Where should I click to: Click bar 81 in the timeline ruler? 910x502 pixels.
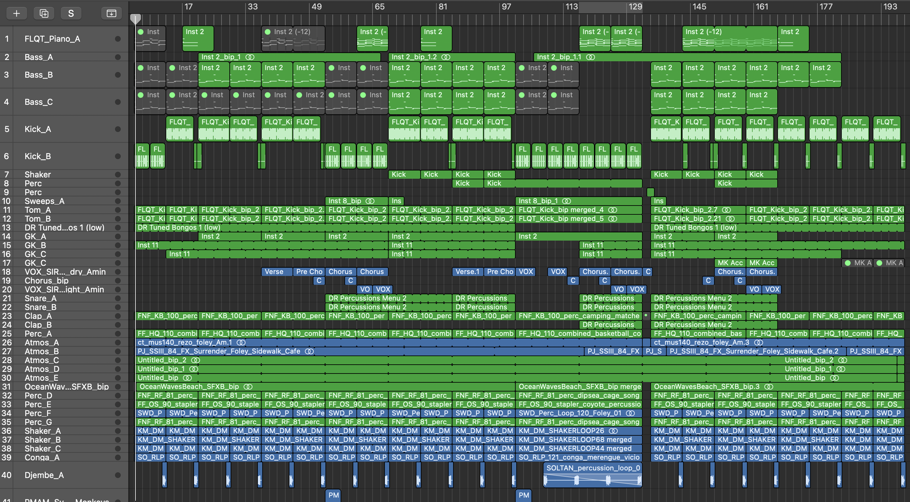[443, 7]
